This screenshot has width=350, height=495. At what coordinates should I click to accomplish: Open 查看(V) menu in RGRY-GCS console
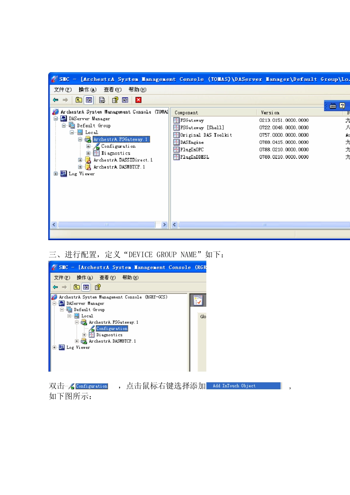[108, 277]
